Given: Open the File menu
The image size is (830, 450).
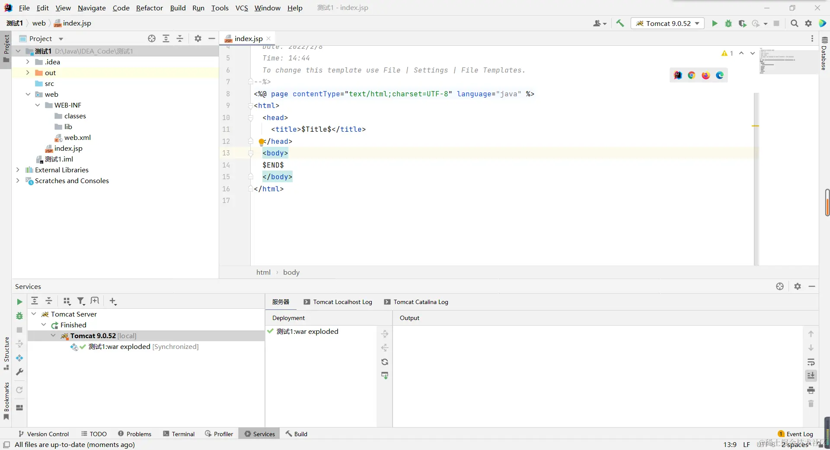Looking at the screenshot, I should point(24,8).
